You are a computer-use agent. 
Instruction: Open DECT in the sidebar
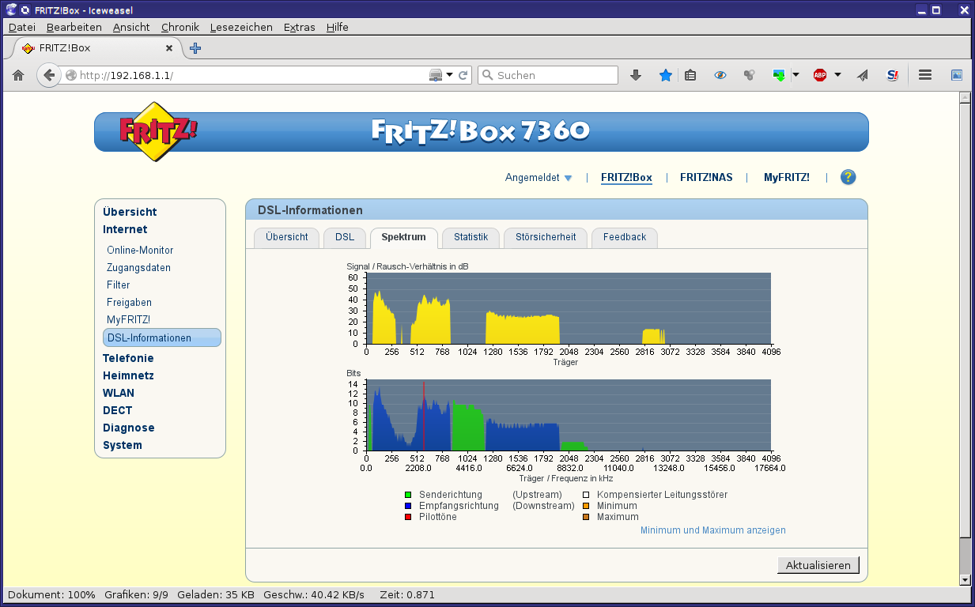(x=118, y=410)
